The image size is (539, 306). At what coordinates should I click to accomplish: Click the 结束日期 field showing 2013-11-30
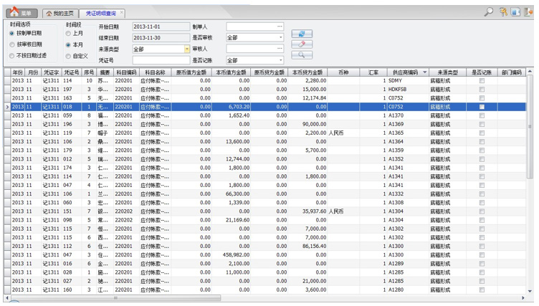[161, 38]
